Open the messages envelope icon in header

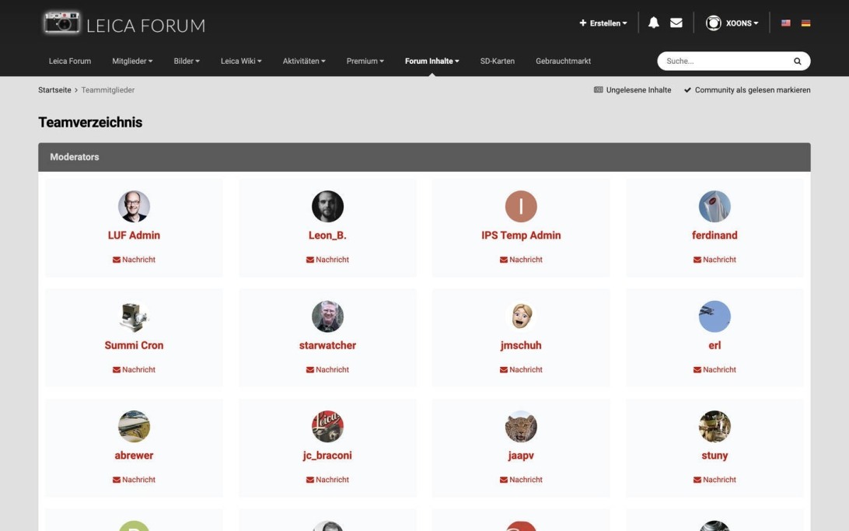point(676,23)
